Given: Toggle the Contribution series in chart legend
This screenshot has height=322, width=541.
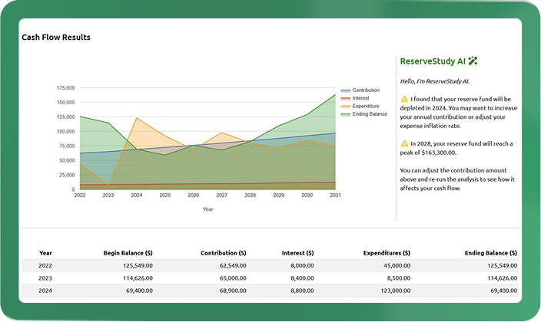Looking at the screenshot, I should coord(365,90).
